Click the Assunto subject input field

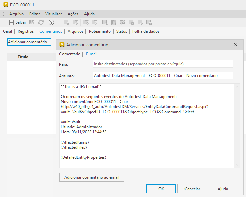(x=163, y=76)
